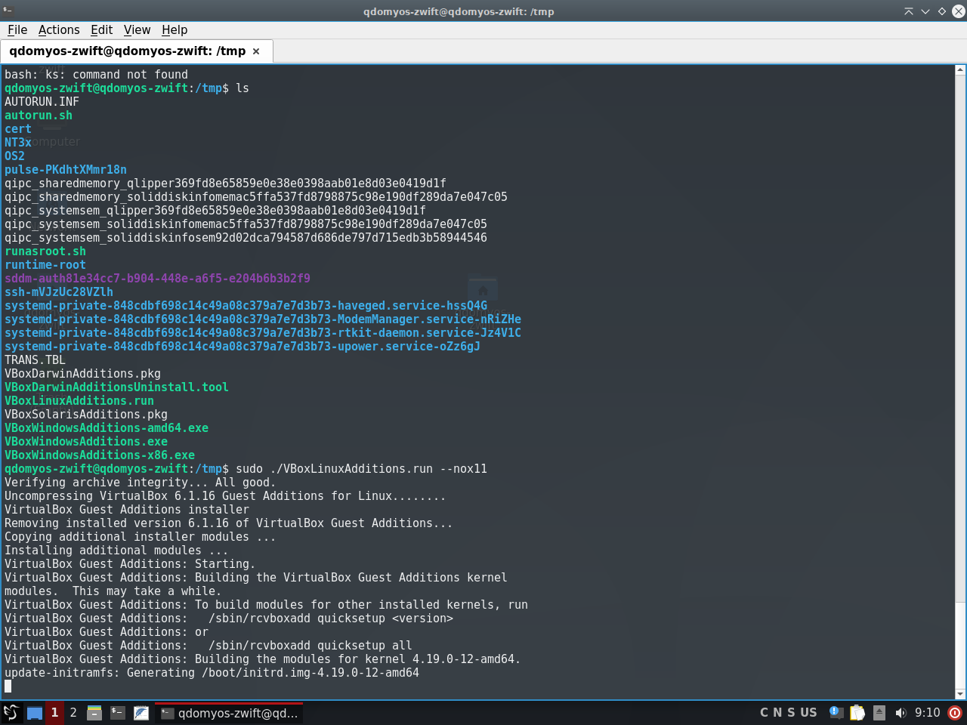967x725 pixels.
Task: Click the VBoxWindowsAdditions-amd64.exe entry
Action: point(107,427)
